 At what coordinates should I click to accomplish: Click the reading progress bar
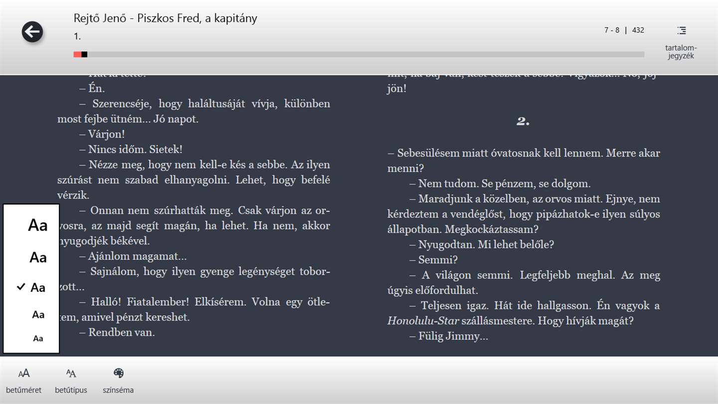point(359,54)
